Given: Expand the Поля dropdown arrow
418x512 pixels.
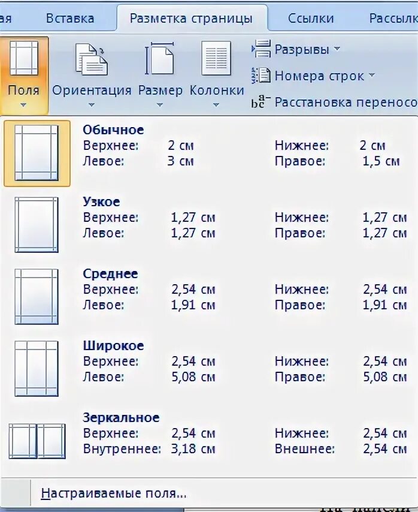Looking at the screenshot, I should point(23,105).
